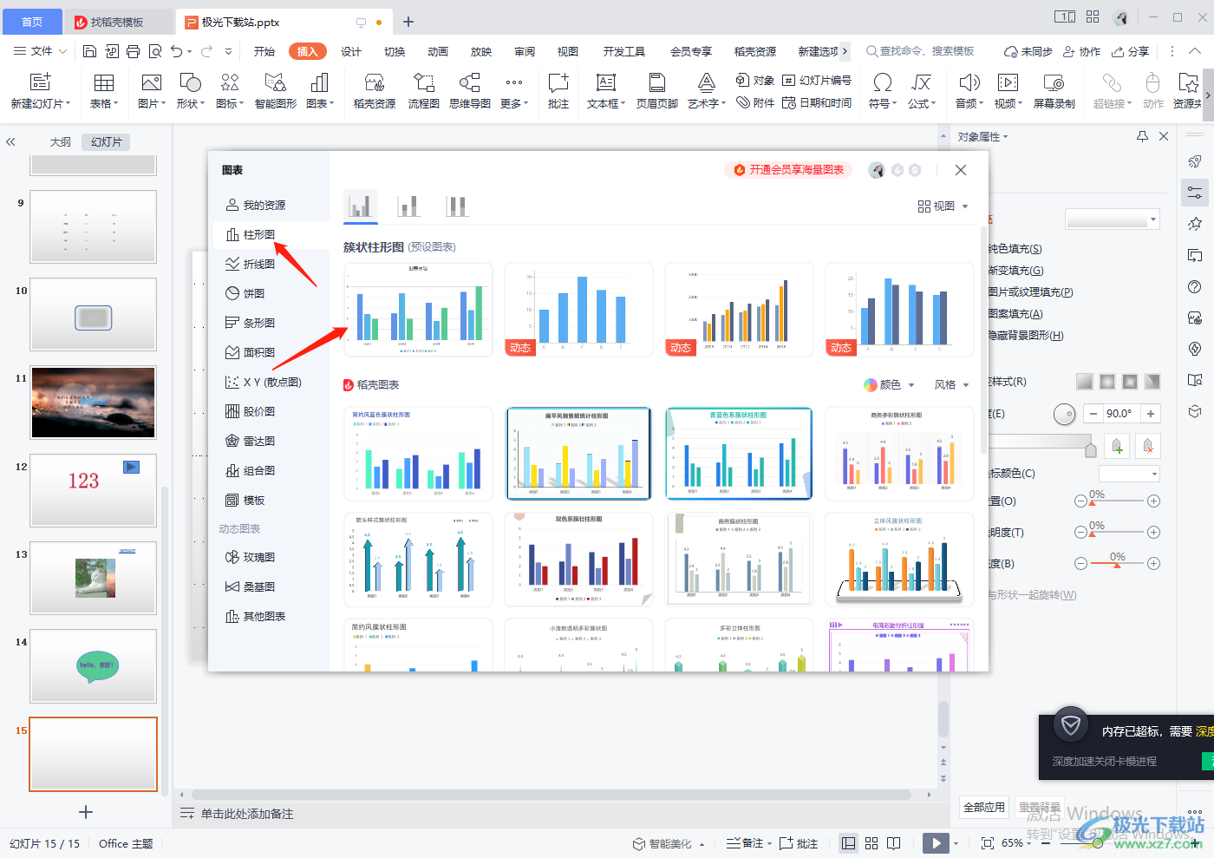
Task: Expand the More (更多) ribbon dropdown
Action: coord(514,91)
